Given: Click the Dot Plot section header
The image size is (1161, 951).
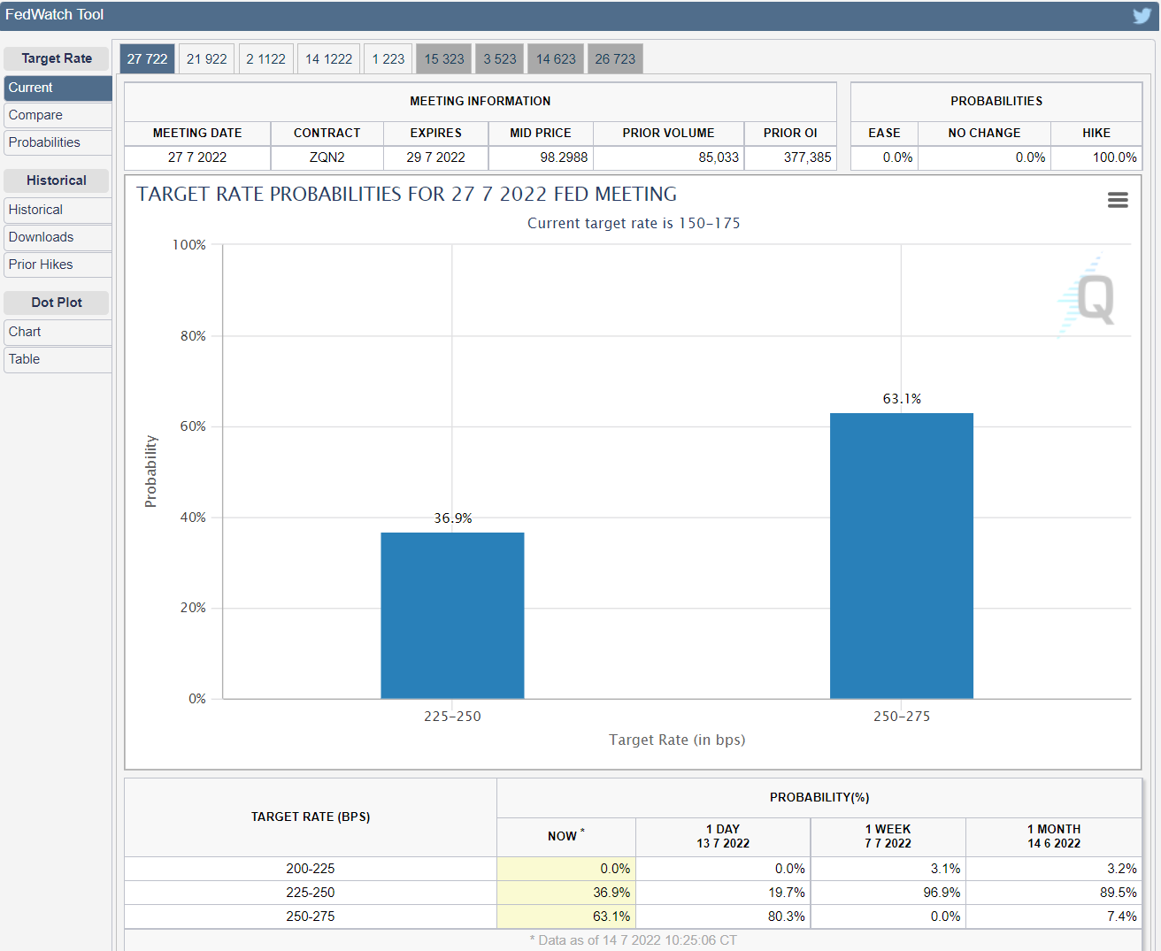Looking at the screenshot, I should coord(57,303).
